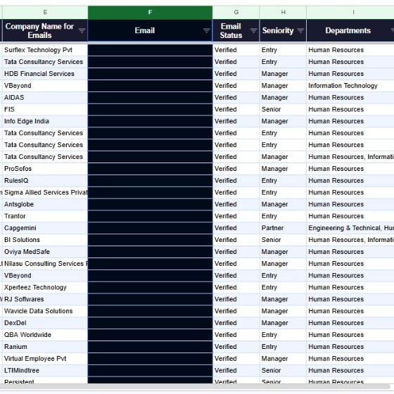The width and height of the screenshot is (394, 394).
Task: Click the Email header cell
Action: point(150,31)
